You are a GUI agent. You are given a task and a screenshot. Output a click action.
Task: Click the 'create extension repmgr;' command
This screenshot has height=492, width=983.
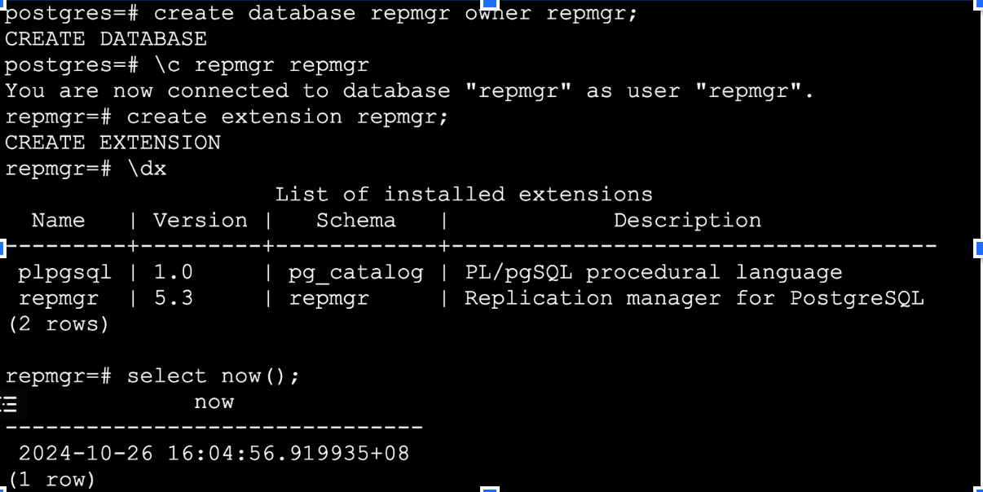coord(288,117)
